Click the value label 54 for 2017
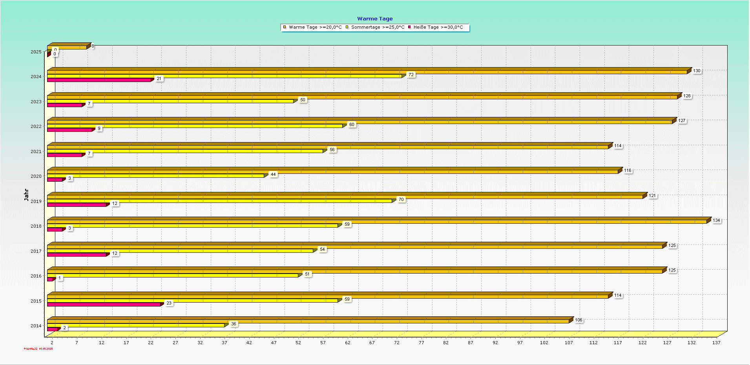This screenshot has width=750, height=365. (322, 250)
